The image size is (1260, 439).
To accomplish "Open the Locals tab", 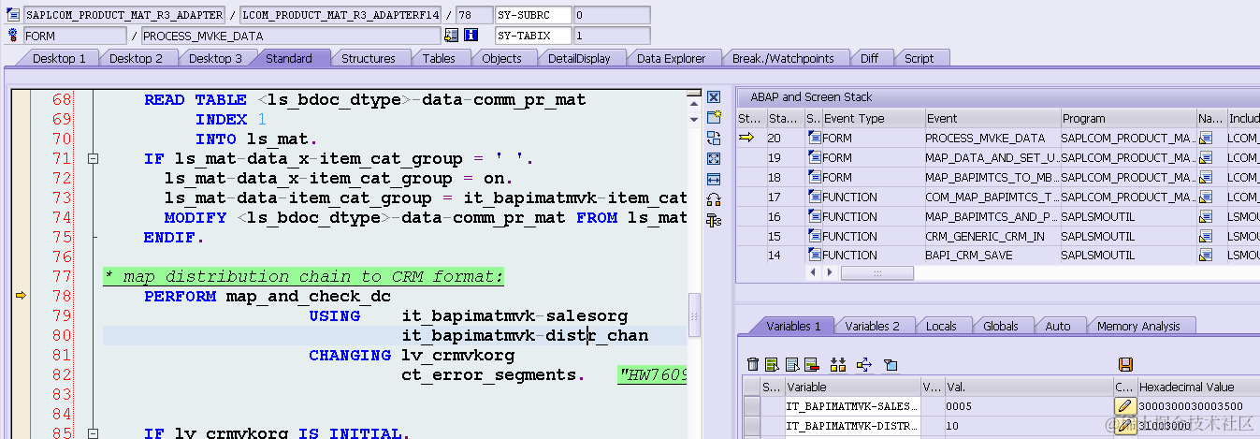I will tap(941, 326).
